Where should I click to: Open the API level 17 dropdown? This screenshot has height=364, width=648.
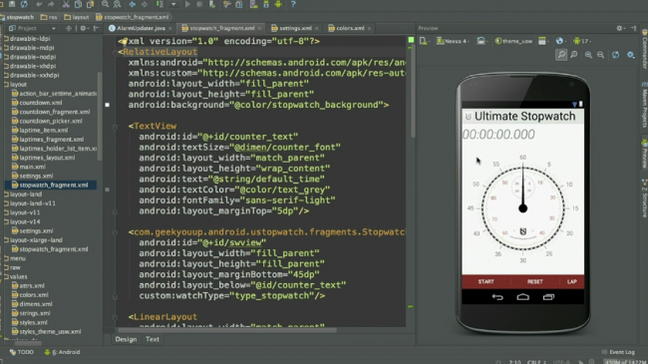click(582, 41)
